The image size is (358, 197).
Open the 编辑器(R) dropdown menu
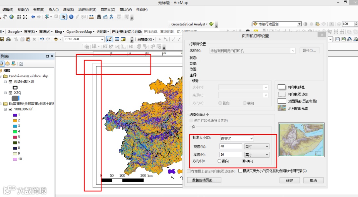pyautogui.click(x=146, y=39)
